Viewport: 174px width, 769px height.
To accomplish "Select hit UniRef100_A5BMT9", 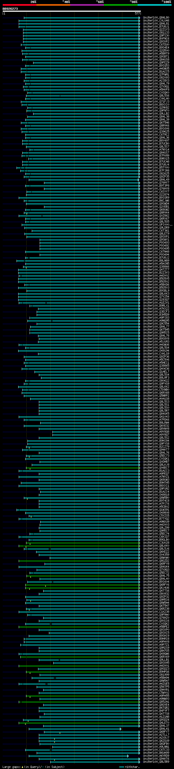I will tap(156, 54).
